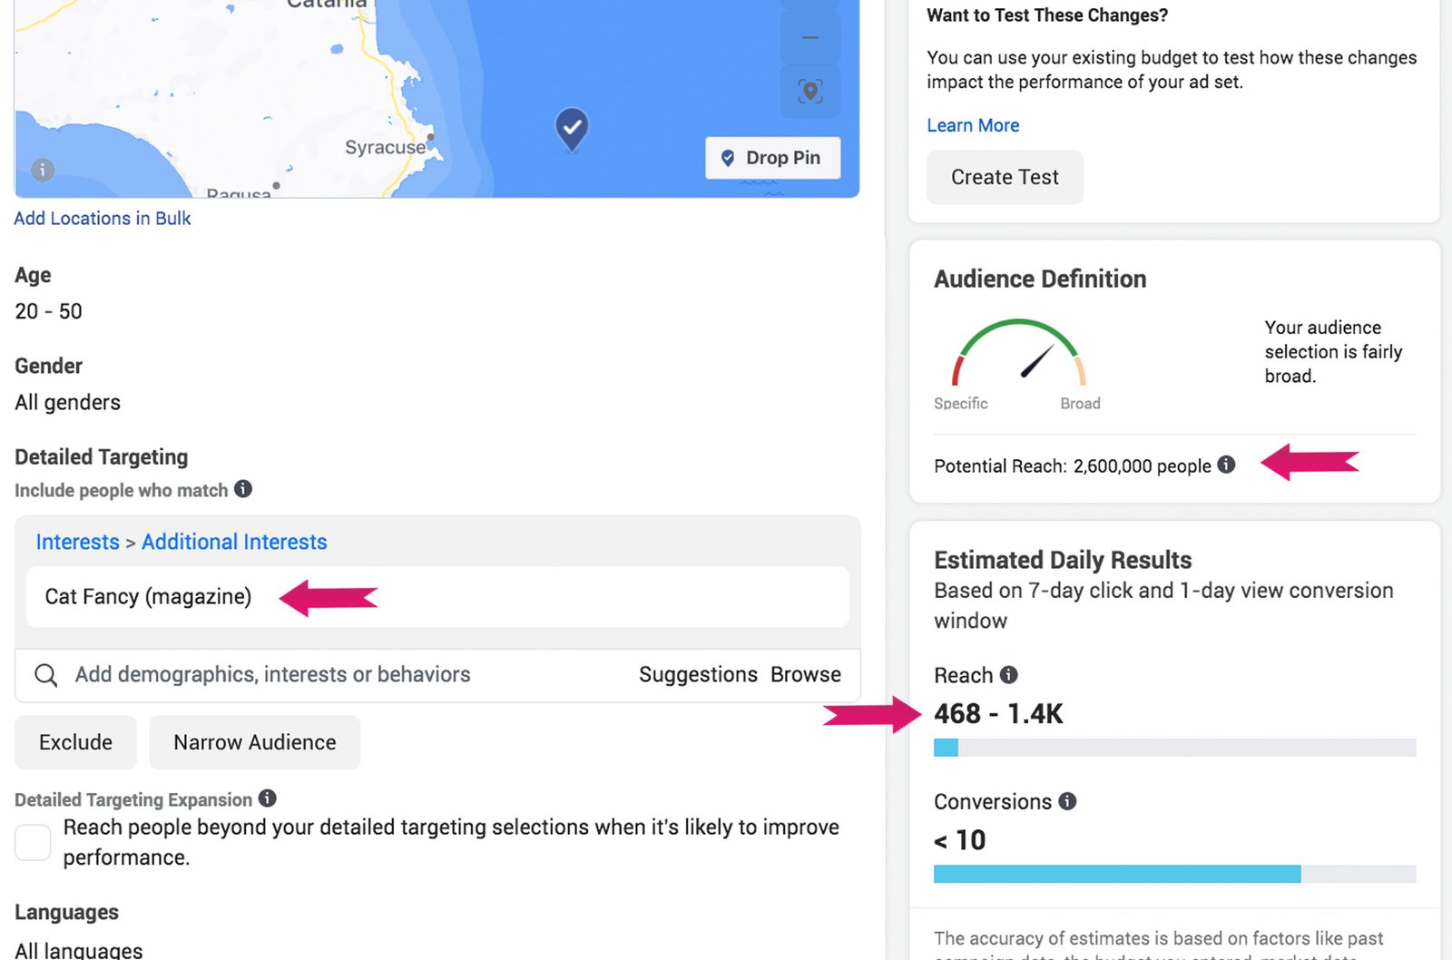Image resolution: width=1452 pixels, height=960 pixels.
Task: Click the blue Reach progress bar
Action: tap(946, 748)
